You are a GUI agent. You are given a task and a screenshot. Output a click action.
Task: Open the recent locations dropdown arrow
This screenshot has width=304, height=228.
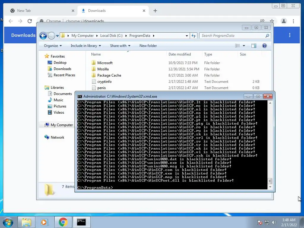coord(57,36)
